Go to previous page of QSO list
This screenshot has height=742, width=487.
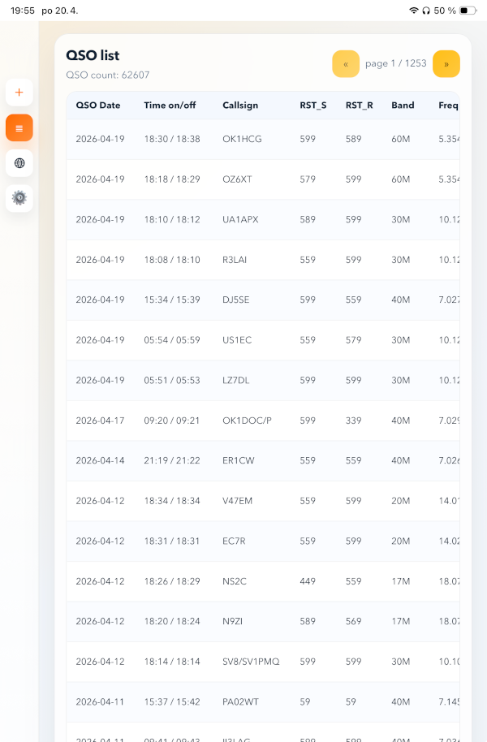pyautogui.click(x=346, y=64)
